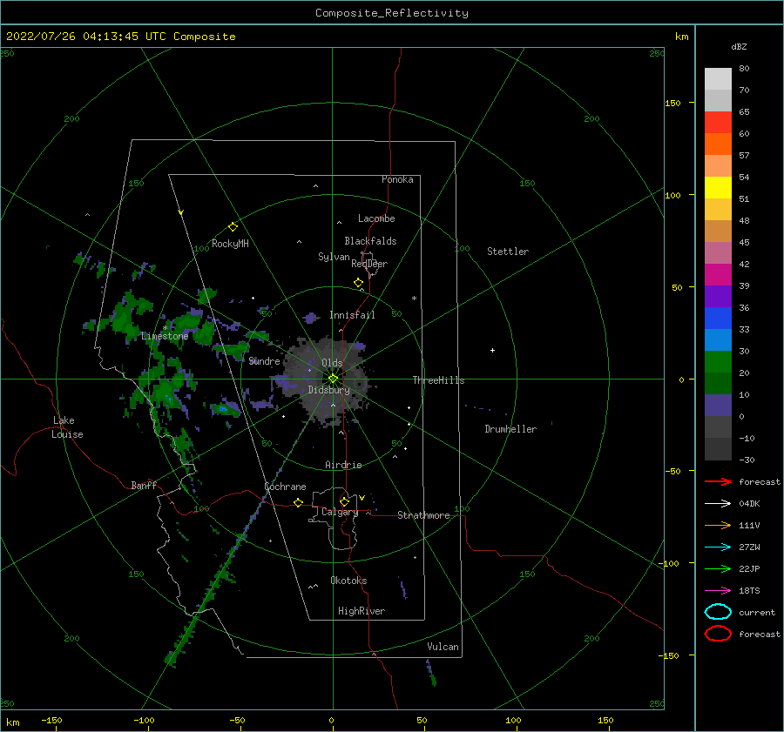Pick the darkest grey -30 to -10 swatch

point(718,449)
